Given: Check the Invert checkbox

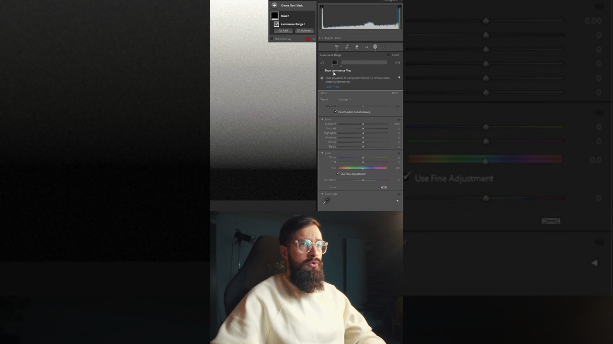Looking at the screenshot, I should coord(389,55).
